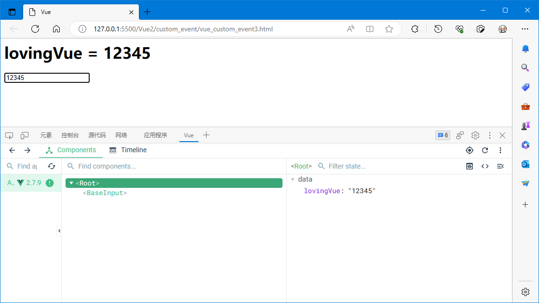
Task: Open the 元素 DevTools tab
Action: tap(46, 135)
